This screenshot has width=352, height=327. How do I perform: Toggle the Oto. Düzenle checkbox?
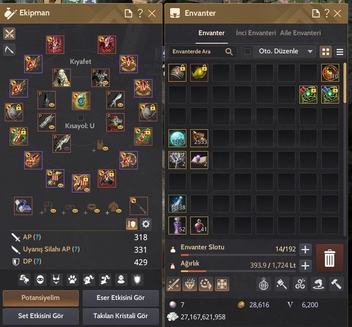point(247,52)
